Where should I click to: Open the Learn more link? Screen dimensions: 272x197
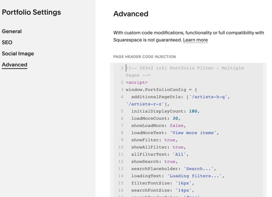click(195, 40)
